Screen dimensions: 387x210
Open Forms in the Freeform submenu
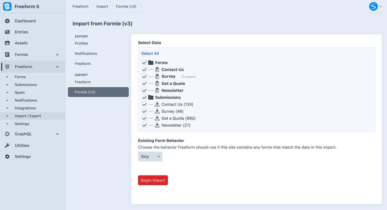point(20,77)
